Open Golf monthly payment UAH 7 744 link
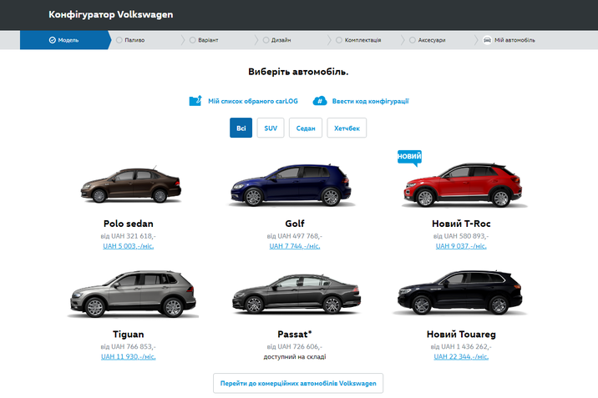Screen dimensions: 598x398 295,246
